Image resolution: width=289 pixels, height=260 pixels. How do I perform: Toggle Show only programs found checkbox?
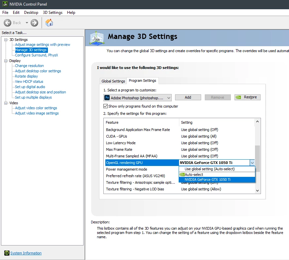click(105, 106)
